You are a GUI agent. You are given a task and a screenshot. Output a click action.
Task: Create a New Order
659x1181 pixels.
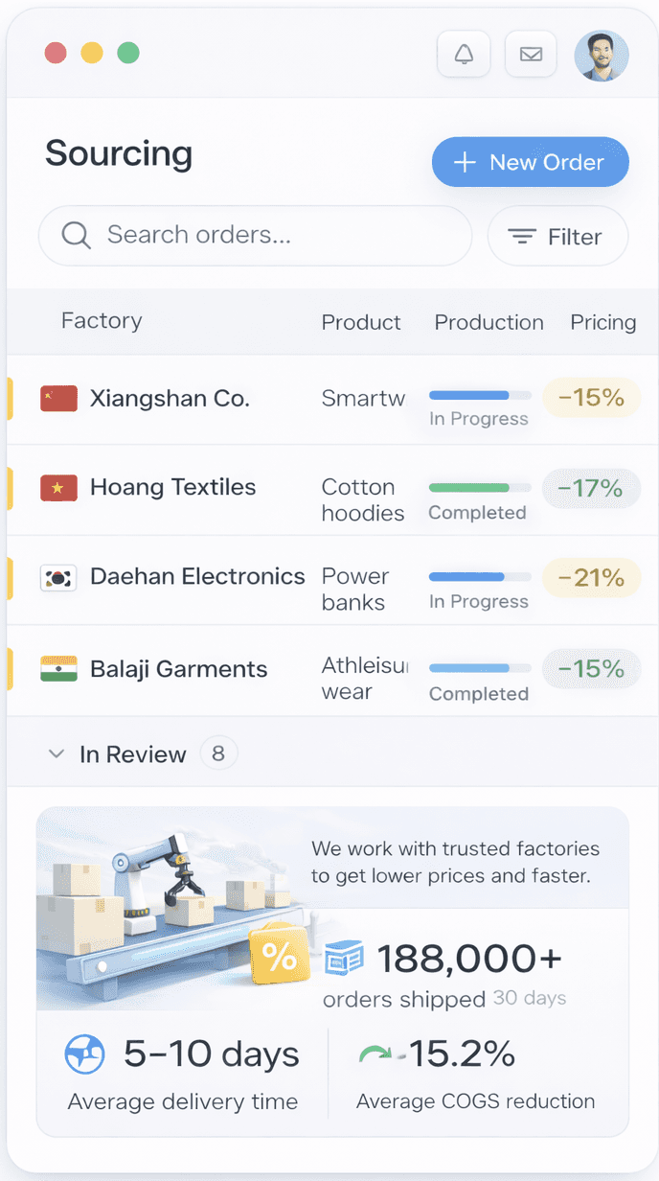(x=530, y=162)
